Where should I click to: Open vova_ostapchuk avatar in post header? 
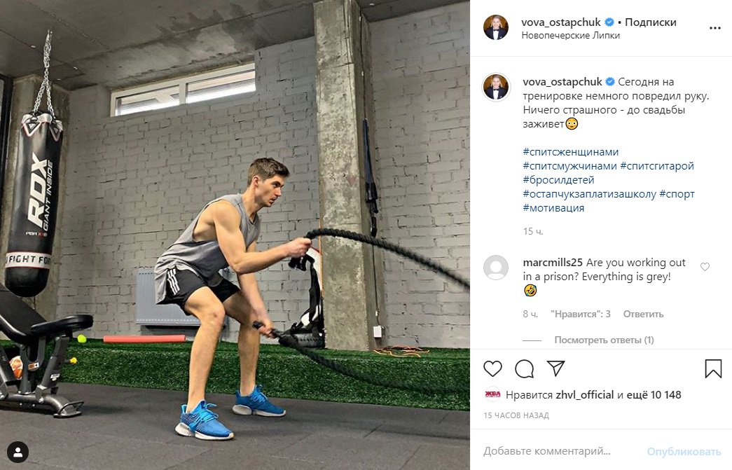496,27
